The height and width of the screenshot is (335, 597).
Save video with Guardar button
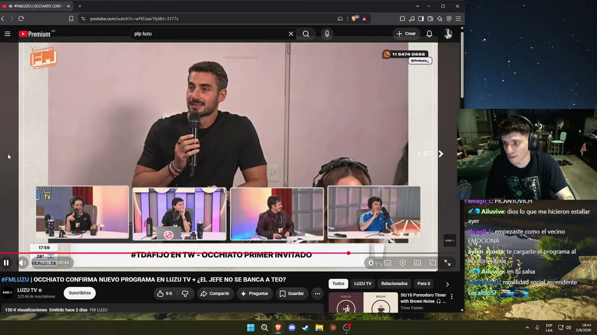pyautogui.click(x=292, y=294)
